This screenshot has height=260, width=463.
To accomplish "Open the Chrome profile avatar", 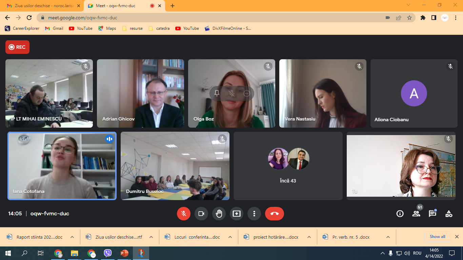I will (x=445, y=18).
